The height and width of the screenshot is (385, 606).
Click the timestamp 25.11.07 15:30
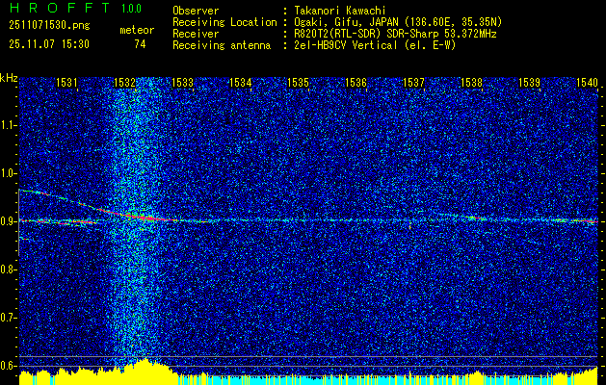49,44
